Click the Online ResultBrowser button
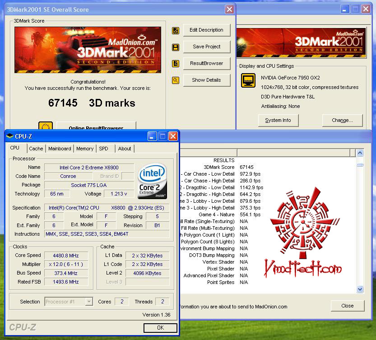Image resolution: width=376 pixels, height=340 pixels. (x=96, y=126)
